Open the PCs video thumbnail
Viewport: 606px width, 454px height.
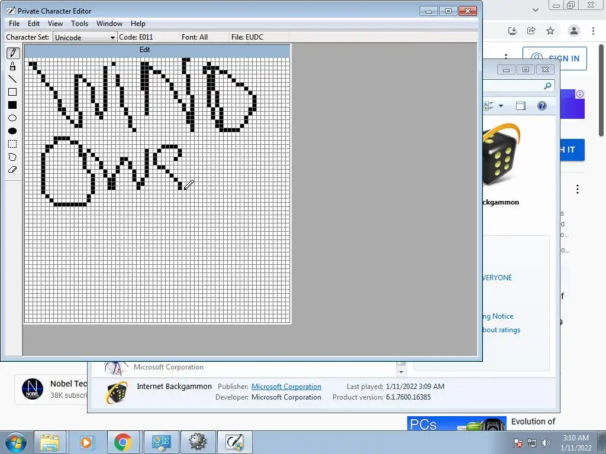tap(456, 423)
